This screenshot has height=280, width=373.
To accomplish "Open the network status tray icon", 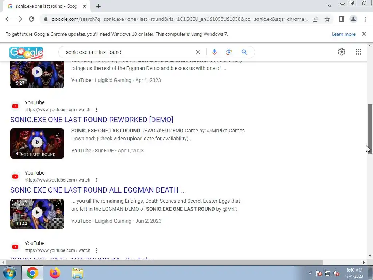I will click(327, 273).
